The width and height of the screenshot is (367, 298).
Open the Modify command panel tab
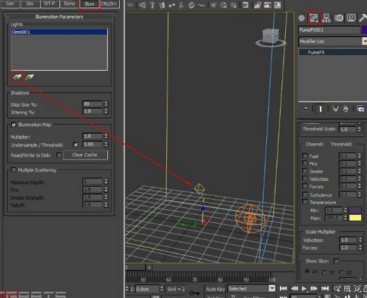tap(314, 18)
